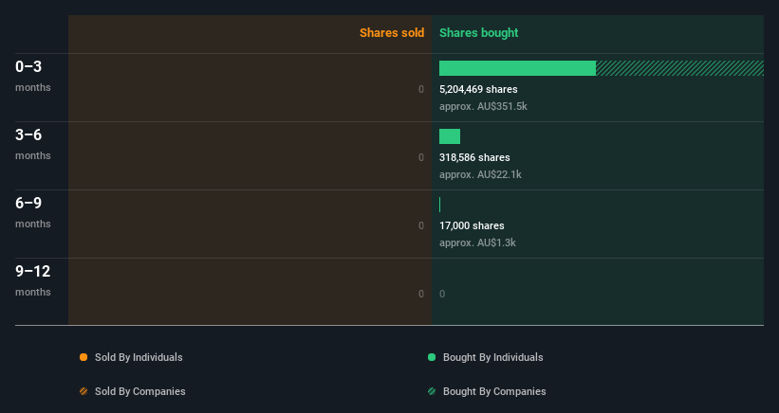Click the bought zero value in 9–12 months row

442,294
